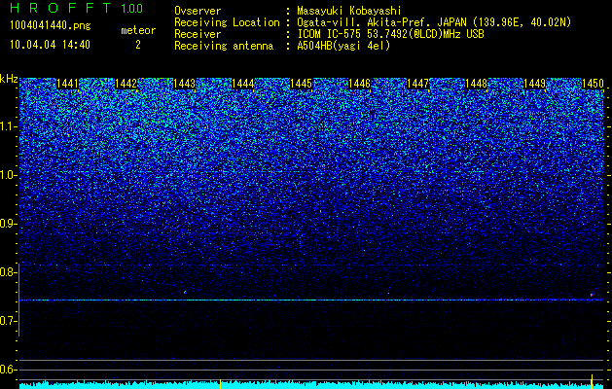
Task: Click the 1446 time marker
Action: coord(359,84)
